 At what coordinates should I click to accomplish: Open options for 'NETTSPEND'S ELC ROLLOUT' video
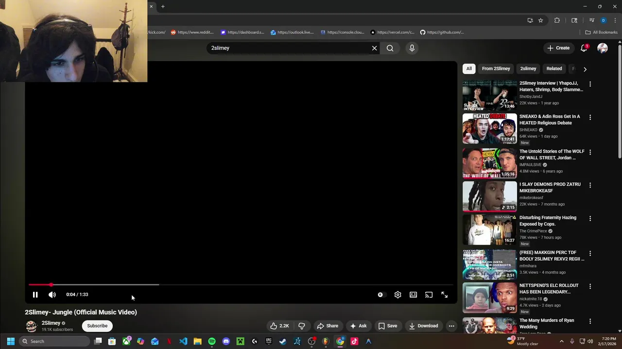click(x=590, y=286)
